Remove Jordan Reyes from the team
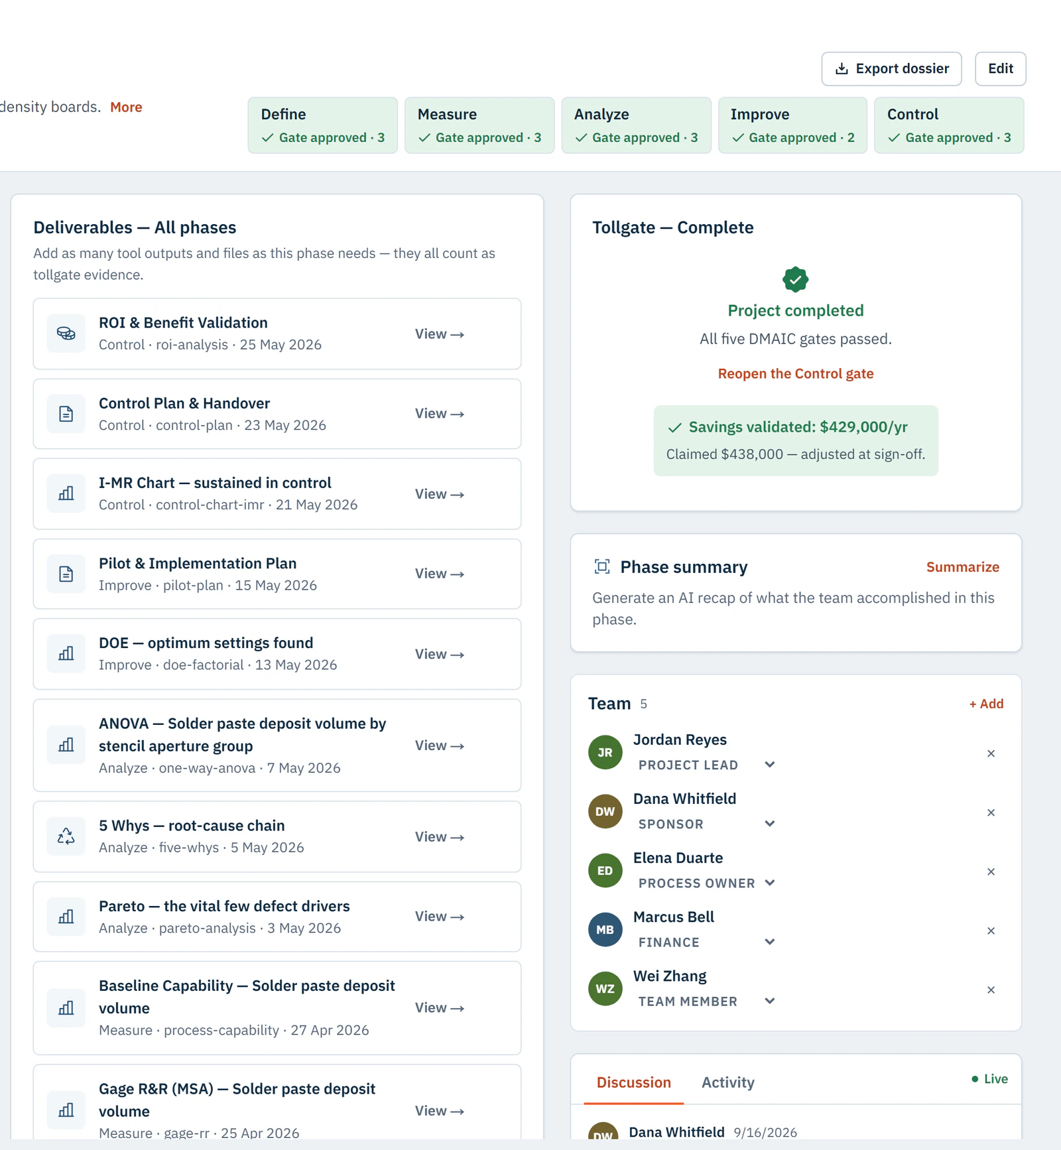Viewport: 1061px width, 1150px height. 991,753
